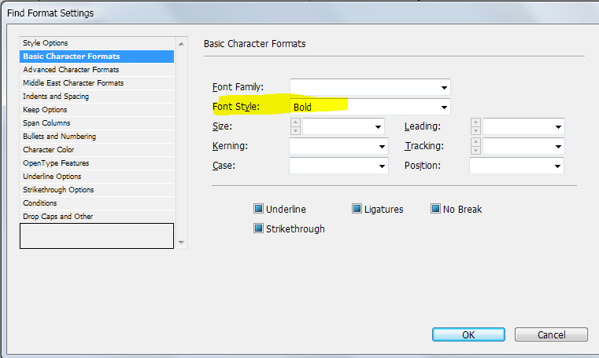The width and height of the screenshot is (599, 358).
Task: Expand the Case dropdown
Action: 382,166
